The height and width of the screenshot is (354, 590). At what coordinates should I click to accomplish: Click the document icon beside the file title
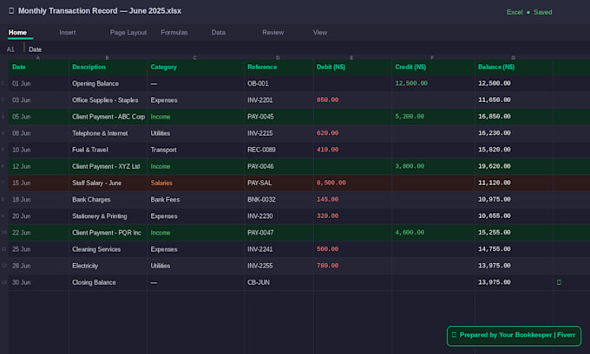click(11, 11)
